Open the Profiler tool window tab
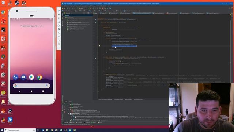 pyautogui.click(x=72, y=122)
